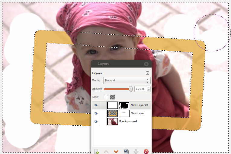The image size is (231, 154).
Task: Click the Opacity slider handle
Action: click(131, 89)
